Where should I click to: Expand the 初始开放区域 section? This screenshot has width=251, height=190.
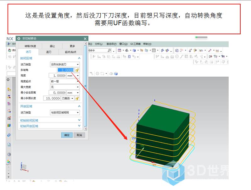click(x=79, y=126)
